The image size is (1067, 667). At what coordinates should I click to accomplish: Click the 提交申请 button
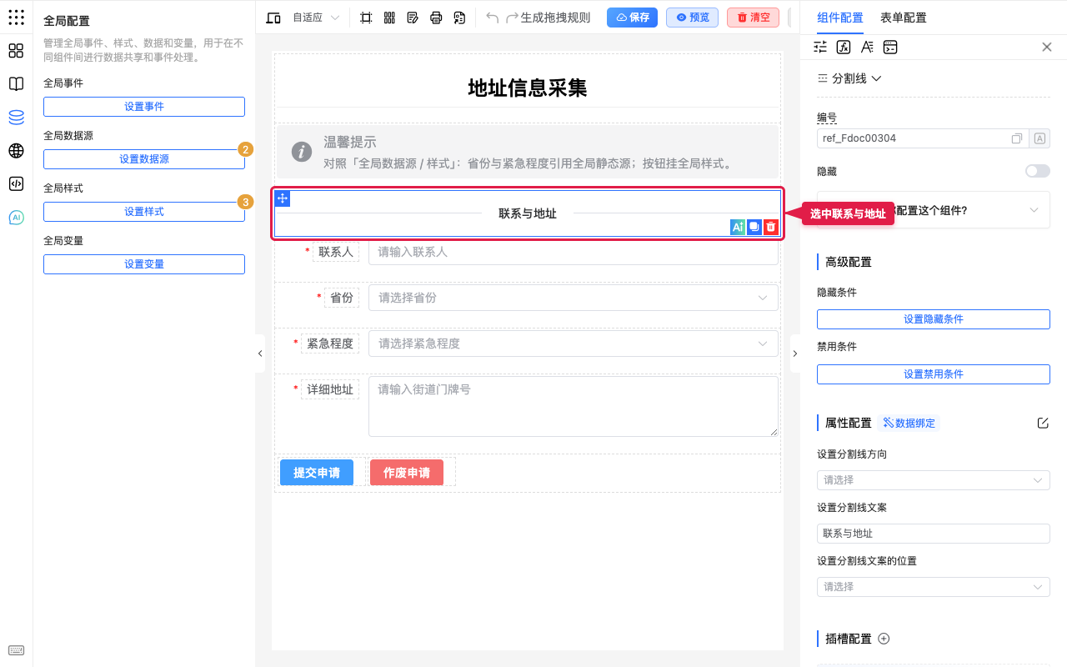317,473
